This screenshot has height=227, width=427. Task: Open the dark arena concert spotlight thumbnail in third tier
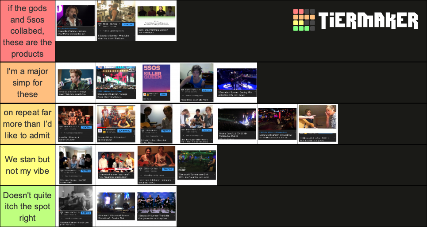237,124
